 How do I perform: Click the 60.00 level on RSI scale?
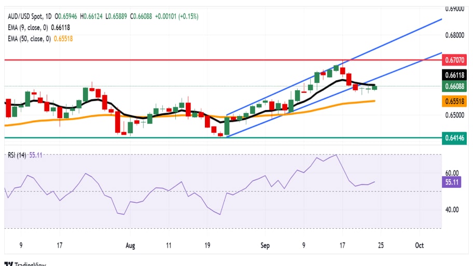pyautogui.click(x=452, y=173)
